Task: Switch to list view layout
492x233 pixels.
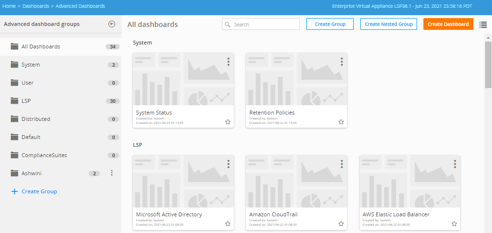Action: click(x=483, y=24)
